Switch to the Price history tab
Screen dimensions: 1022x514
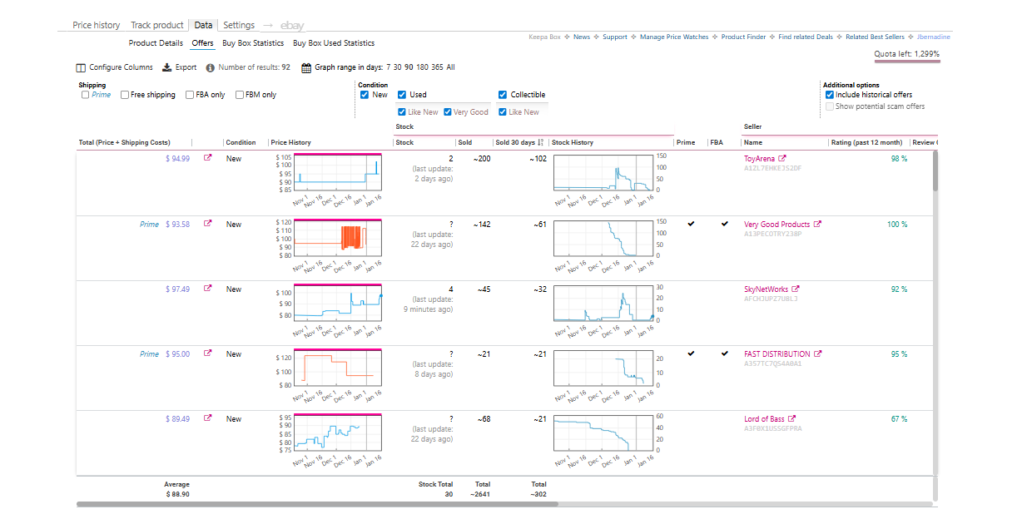96,25
